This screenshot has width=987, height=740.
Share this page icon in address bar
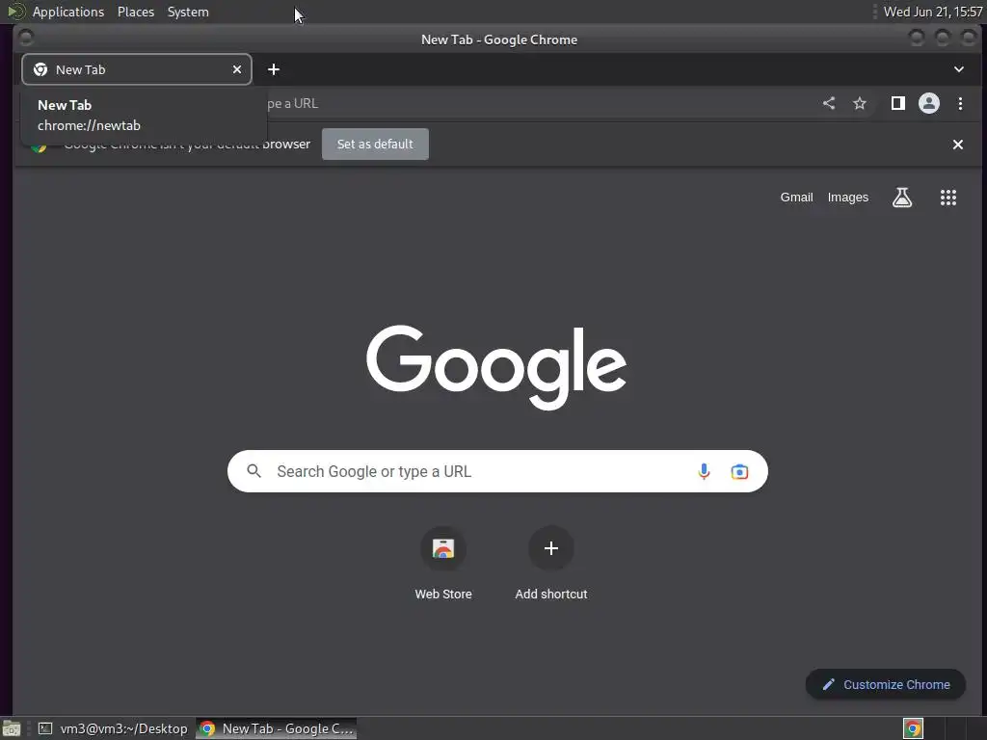[829, 103]
